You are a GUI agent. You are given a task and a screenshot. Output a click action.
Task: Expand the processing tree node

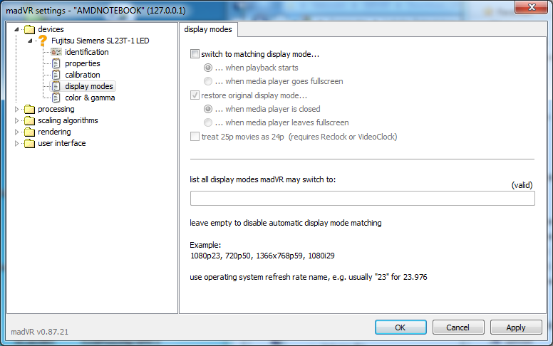(x=16, y=109)
